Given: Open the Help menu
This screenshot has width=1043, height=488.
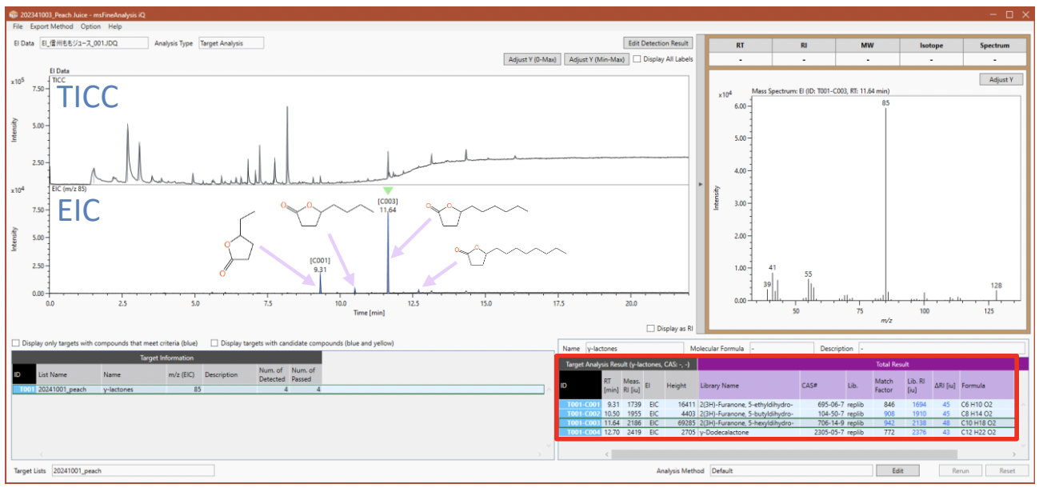Looking at the screenshot, I should (115, 26).
